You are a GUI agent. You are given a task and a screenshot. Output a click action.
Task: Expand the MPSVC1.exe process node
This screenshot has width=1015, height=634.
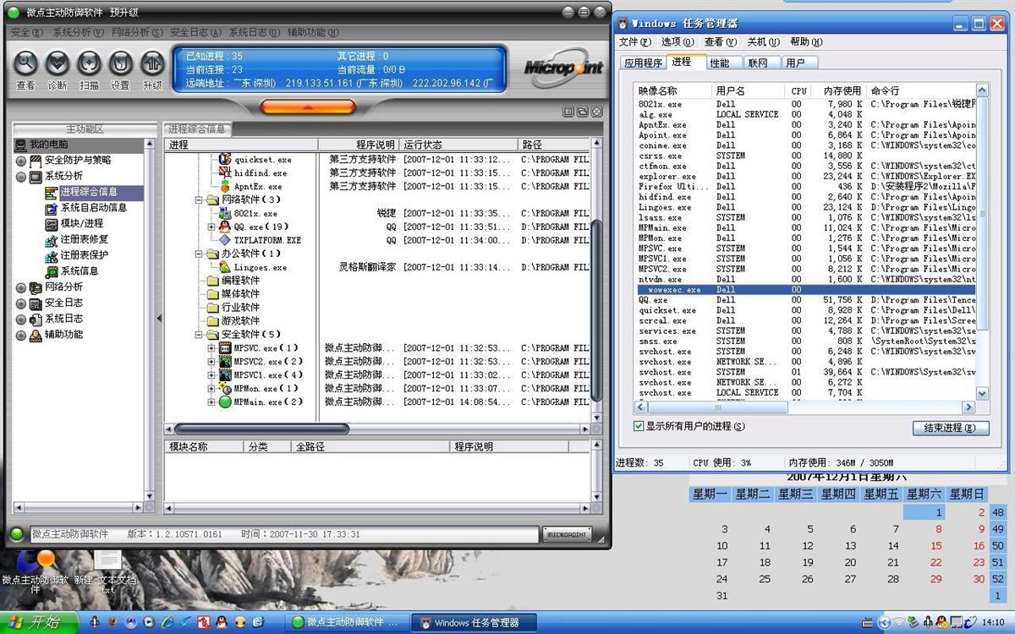211,375
